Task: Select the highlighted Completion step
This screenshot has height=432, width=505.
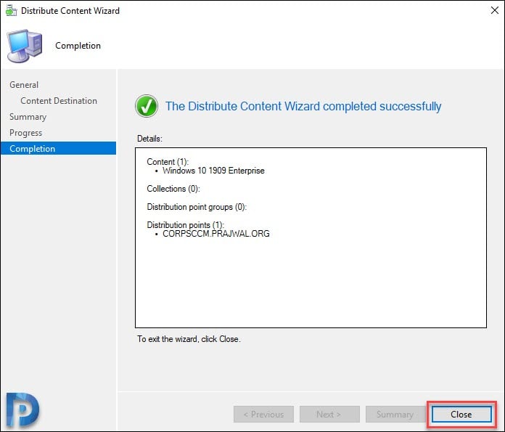Action: 58,149
